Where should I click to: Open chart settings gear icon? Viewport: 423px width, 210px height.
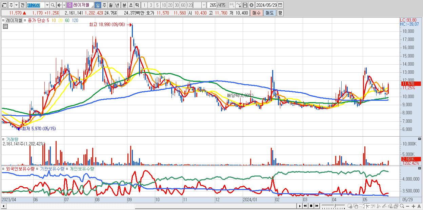(251, 5)
